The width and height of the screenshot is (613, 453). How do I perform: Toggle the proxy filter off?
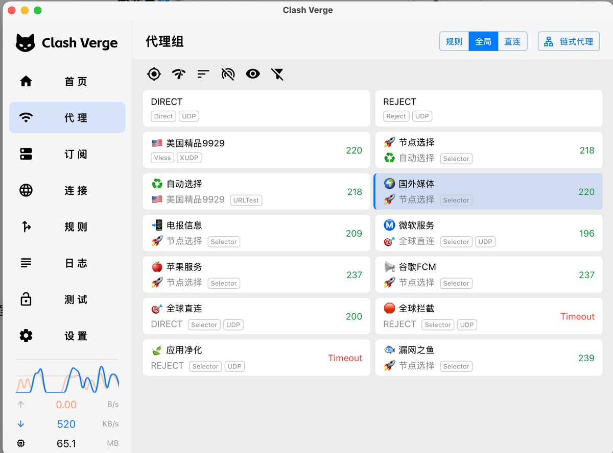[277, 74]
